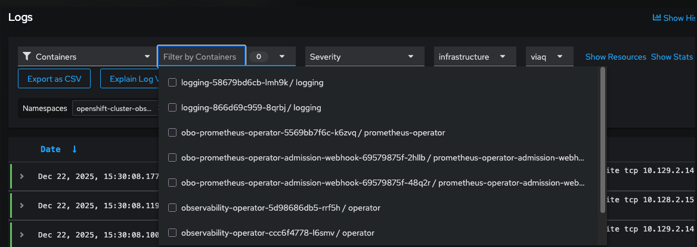Check logging-866d69c959-8qrbj container checkbox
697x247 pixels.
pos(172,107)
